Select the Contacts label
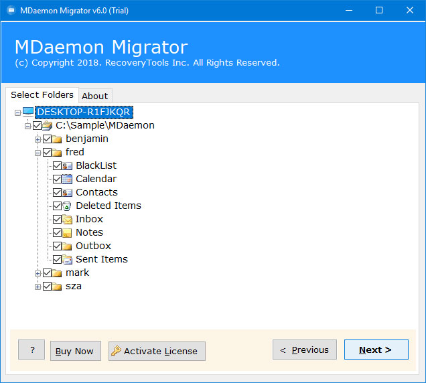 [96, 192]
